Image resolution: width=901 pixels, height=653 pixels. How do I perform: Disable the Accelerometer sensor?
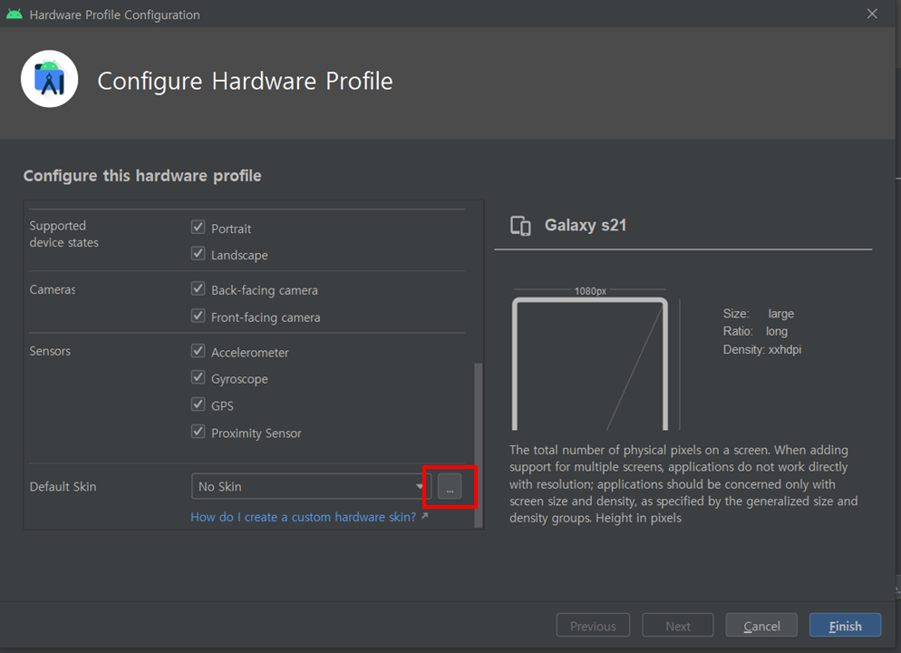pyautogui.click(x=199, y=351)
